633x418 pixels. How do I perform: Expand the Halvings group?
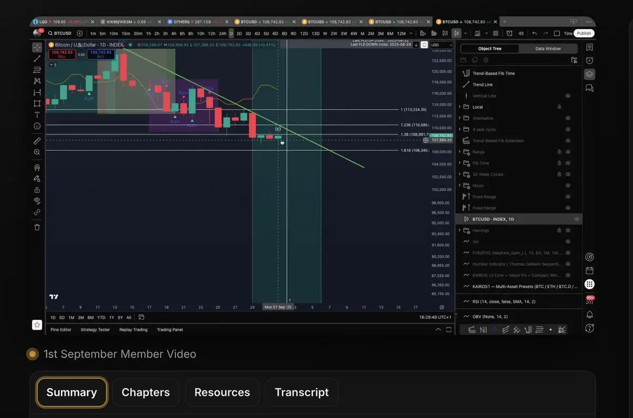pyautogui.click(x=459, y=230)
